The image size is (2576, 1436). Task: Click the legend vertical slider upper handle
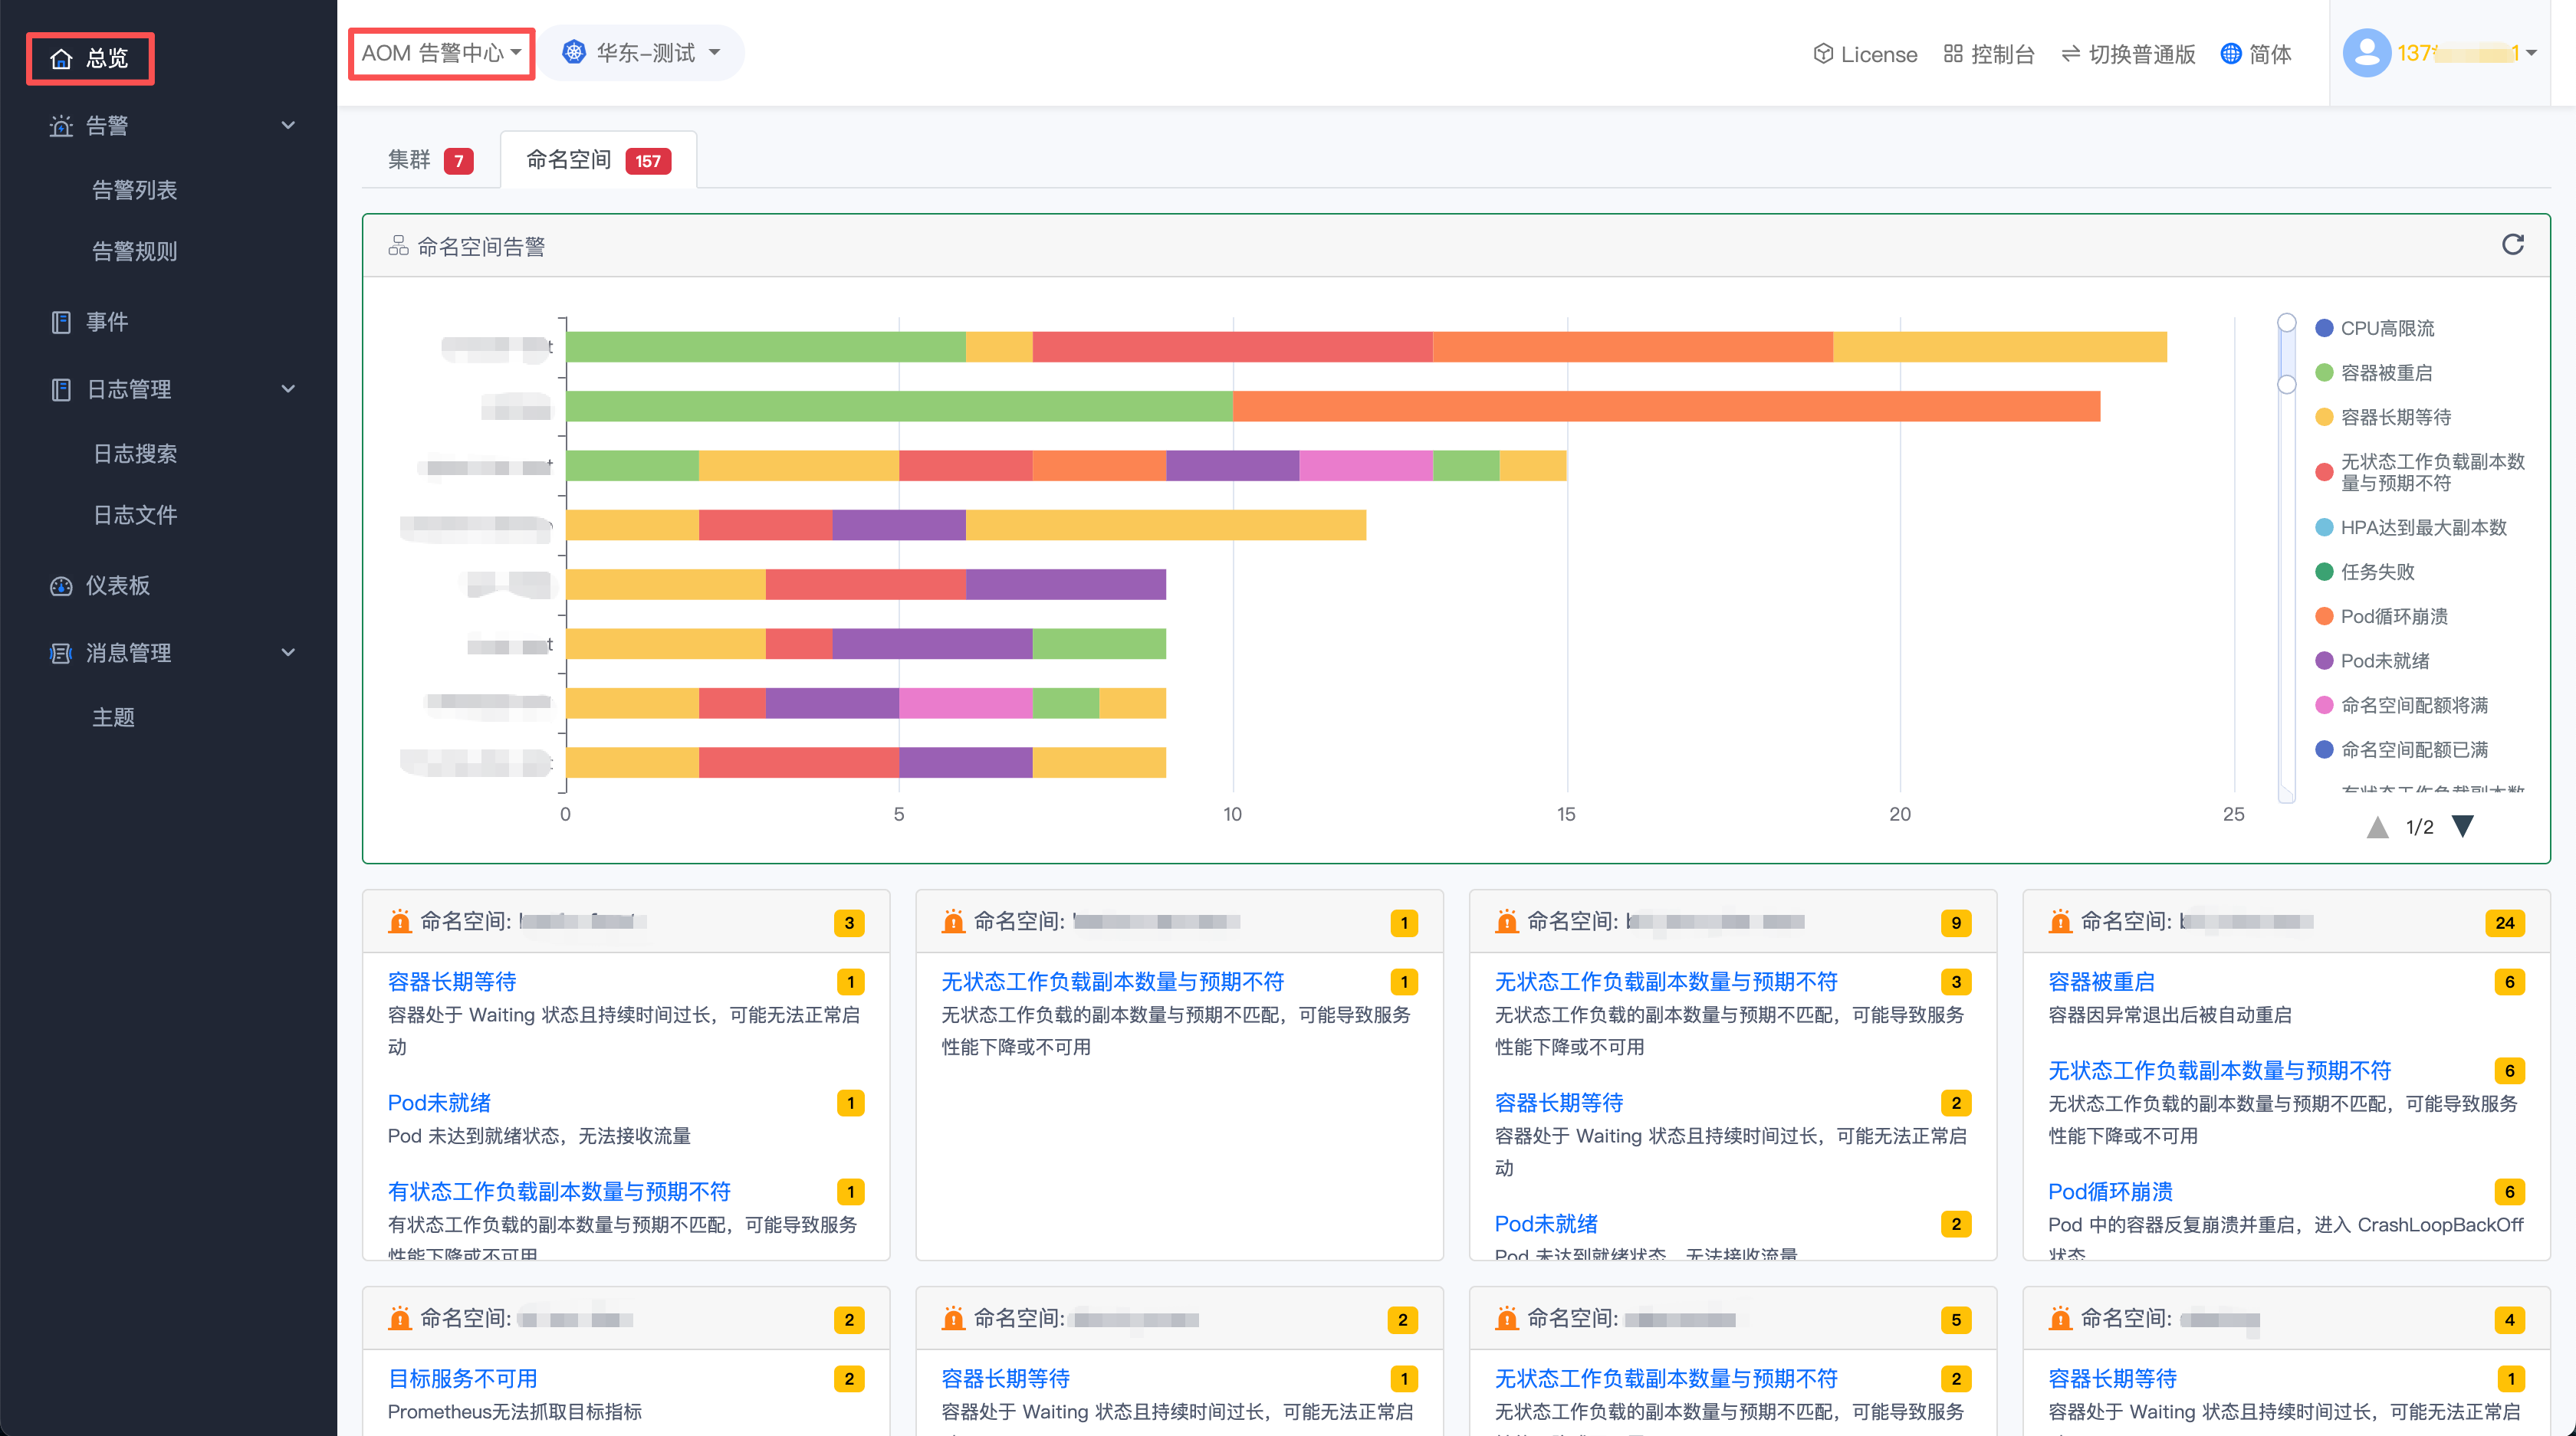(2286, 323)
